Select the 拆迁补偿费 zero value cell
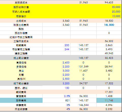 pos(109,33)
